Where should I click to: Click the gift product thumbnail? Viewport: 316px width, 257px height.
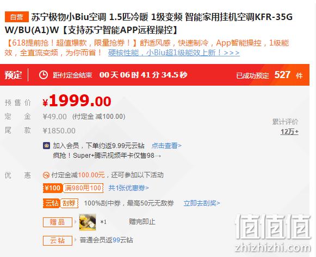coord(88,222)
